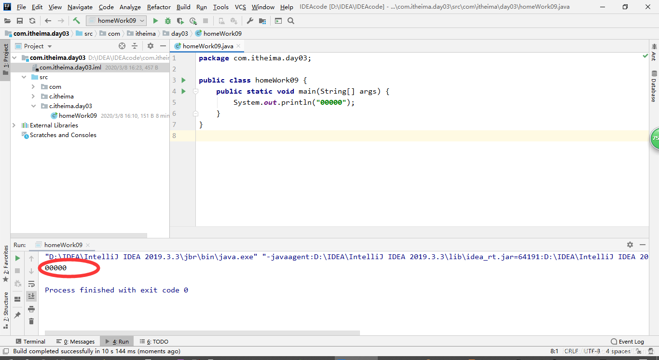Open the Run Anything toolbar icon
This screenshot has height=360, width=659.
pyautogui.click(x=278, y=21)
